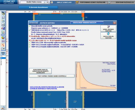
Task: Click the Sa(TDY2007)/Sa(TBDY2018) ratio text
Action: point(108,70)
